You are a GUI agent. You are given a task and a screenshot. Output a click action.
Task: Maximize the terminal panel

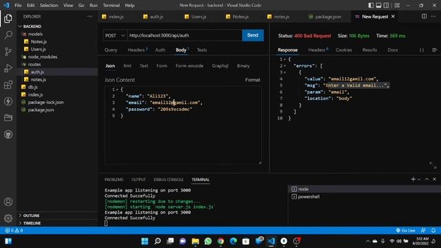point(427,179)
